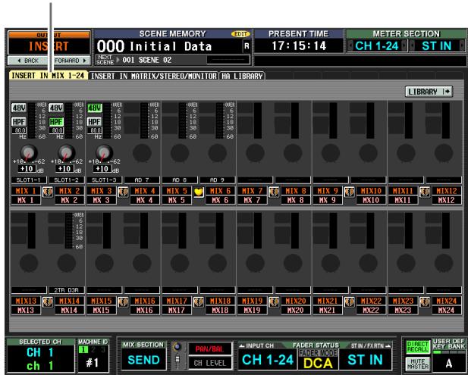Open AD 8 insert patch selector
The image size is (468, 375).
[x=180, y=180]
